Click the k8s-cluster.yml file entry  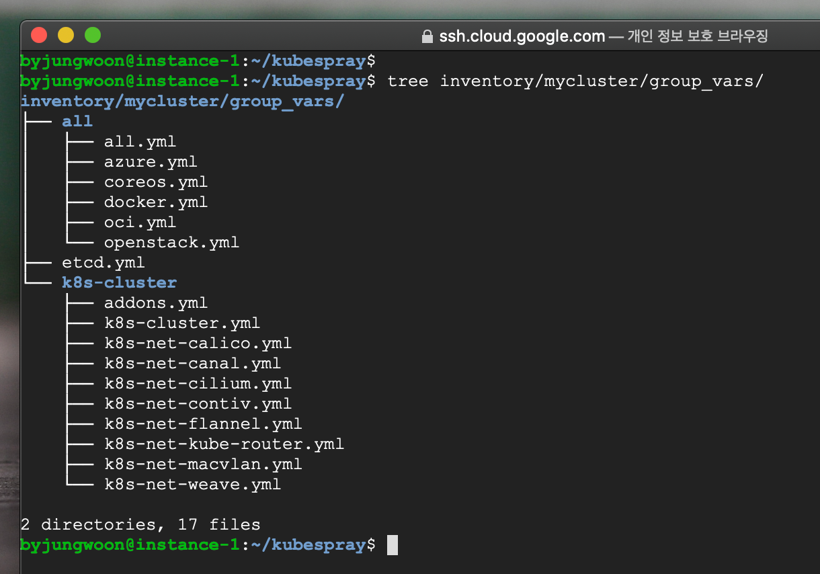[182, 323]
